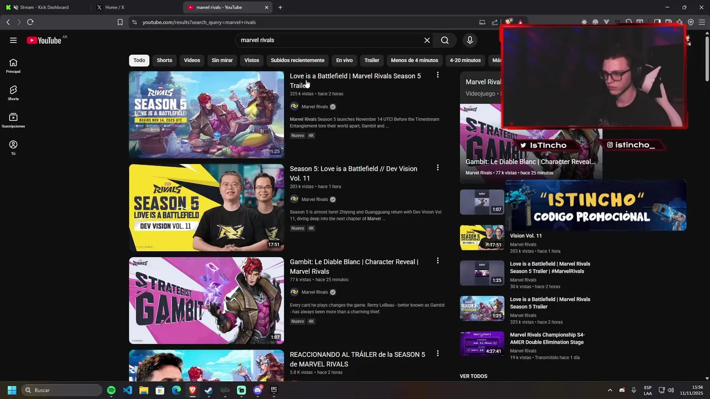The height and width of the screenshot is (399, 710).
Task: Open Shorts in the left sidebar
Action: pyautogui.click(x=13, y=93)
